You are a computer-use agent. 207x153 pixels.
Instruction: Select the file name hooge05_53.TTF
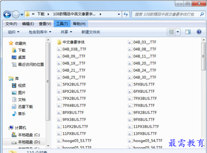tap(77, 141)
